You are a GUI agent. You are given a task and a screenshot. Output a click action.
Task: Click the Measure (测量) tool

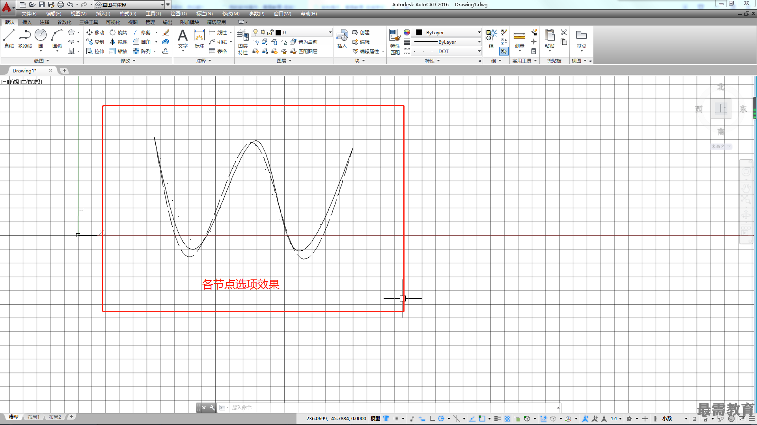click(x=519, y=39)
